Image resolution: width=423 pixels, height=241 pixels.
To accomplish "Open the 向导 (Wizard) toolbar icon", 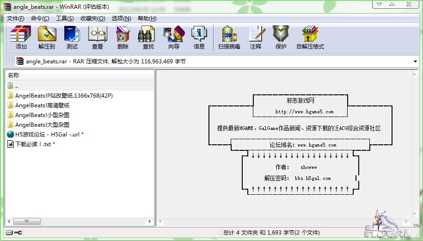I will (x=174, y=34).
